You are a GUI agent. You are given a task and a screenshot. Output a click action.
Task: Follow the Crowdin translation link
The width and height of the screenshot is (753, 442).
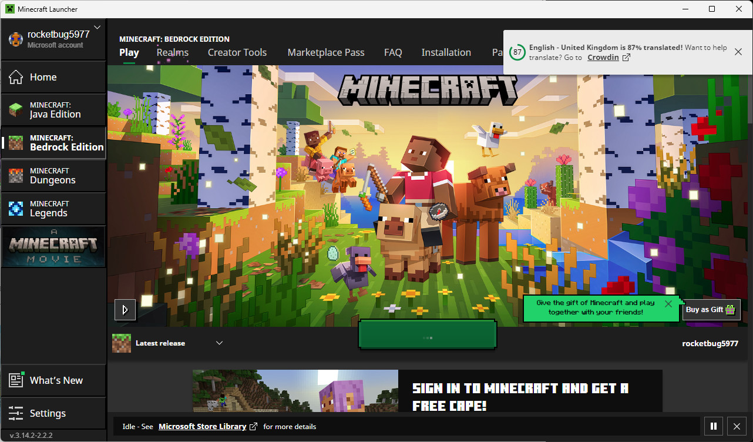609,58
